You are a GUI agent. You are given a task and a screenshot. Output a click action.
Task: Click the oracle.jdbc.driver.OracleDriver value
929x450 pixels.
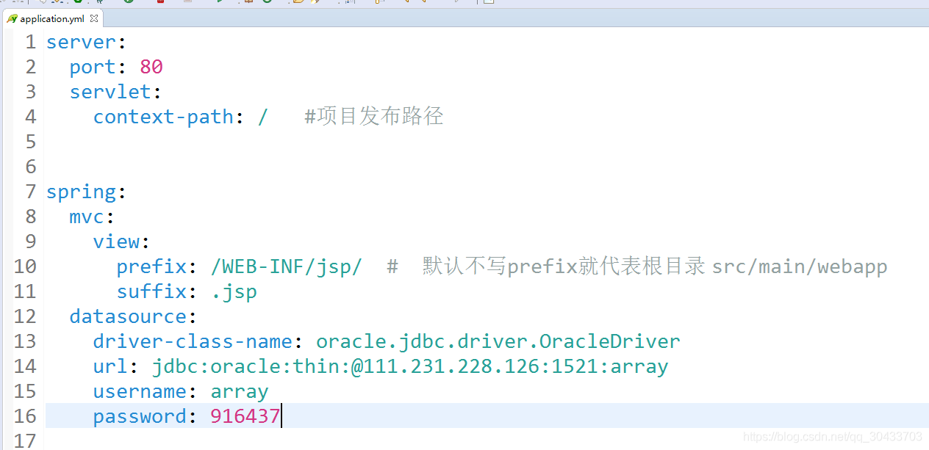(498, 342)
